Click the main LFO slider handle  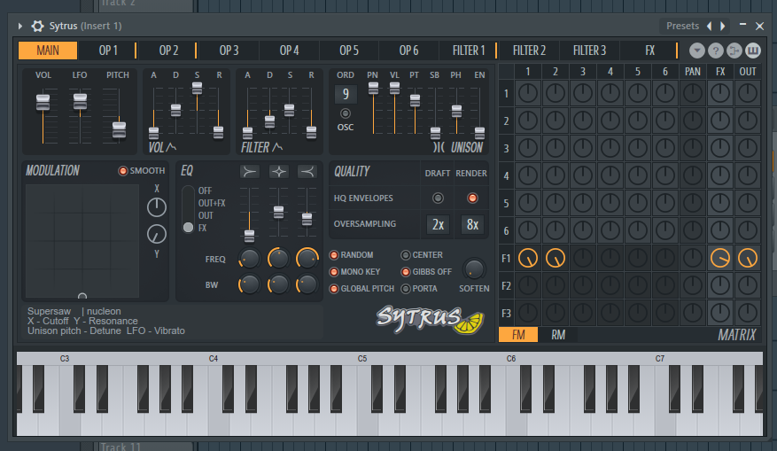80,101
